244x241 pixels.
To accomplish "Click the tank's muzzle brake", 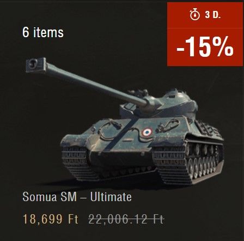I will pyautogui.click(x=36, y=65).
